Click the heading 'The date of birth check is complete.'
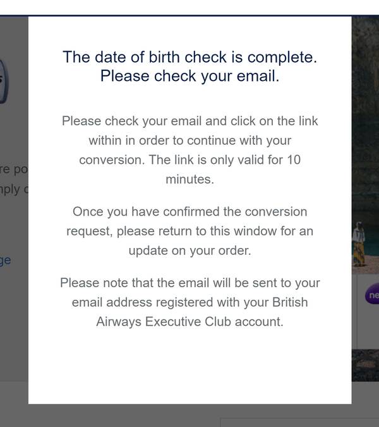The height and width of the screenshot is (427, 379). [x=189, y=57]
